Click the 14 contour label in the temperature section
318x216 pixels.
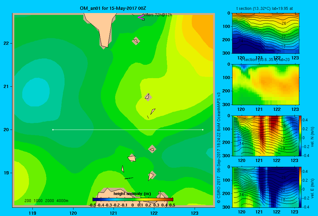coord(241,41)
